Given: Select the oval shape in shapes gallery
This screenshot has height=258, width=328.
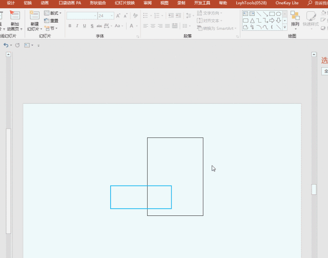Looking at the screenshot, I should 278,14.
